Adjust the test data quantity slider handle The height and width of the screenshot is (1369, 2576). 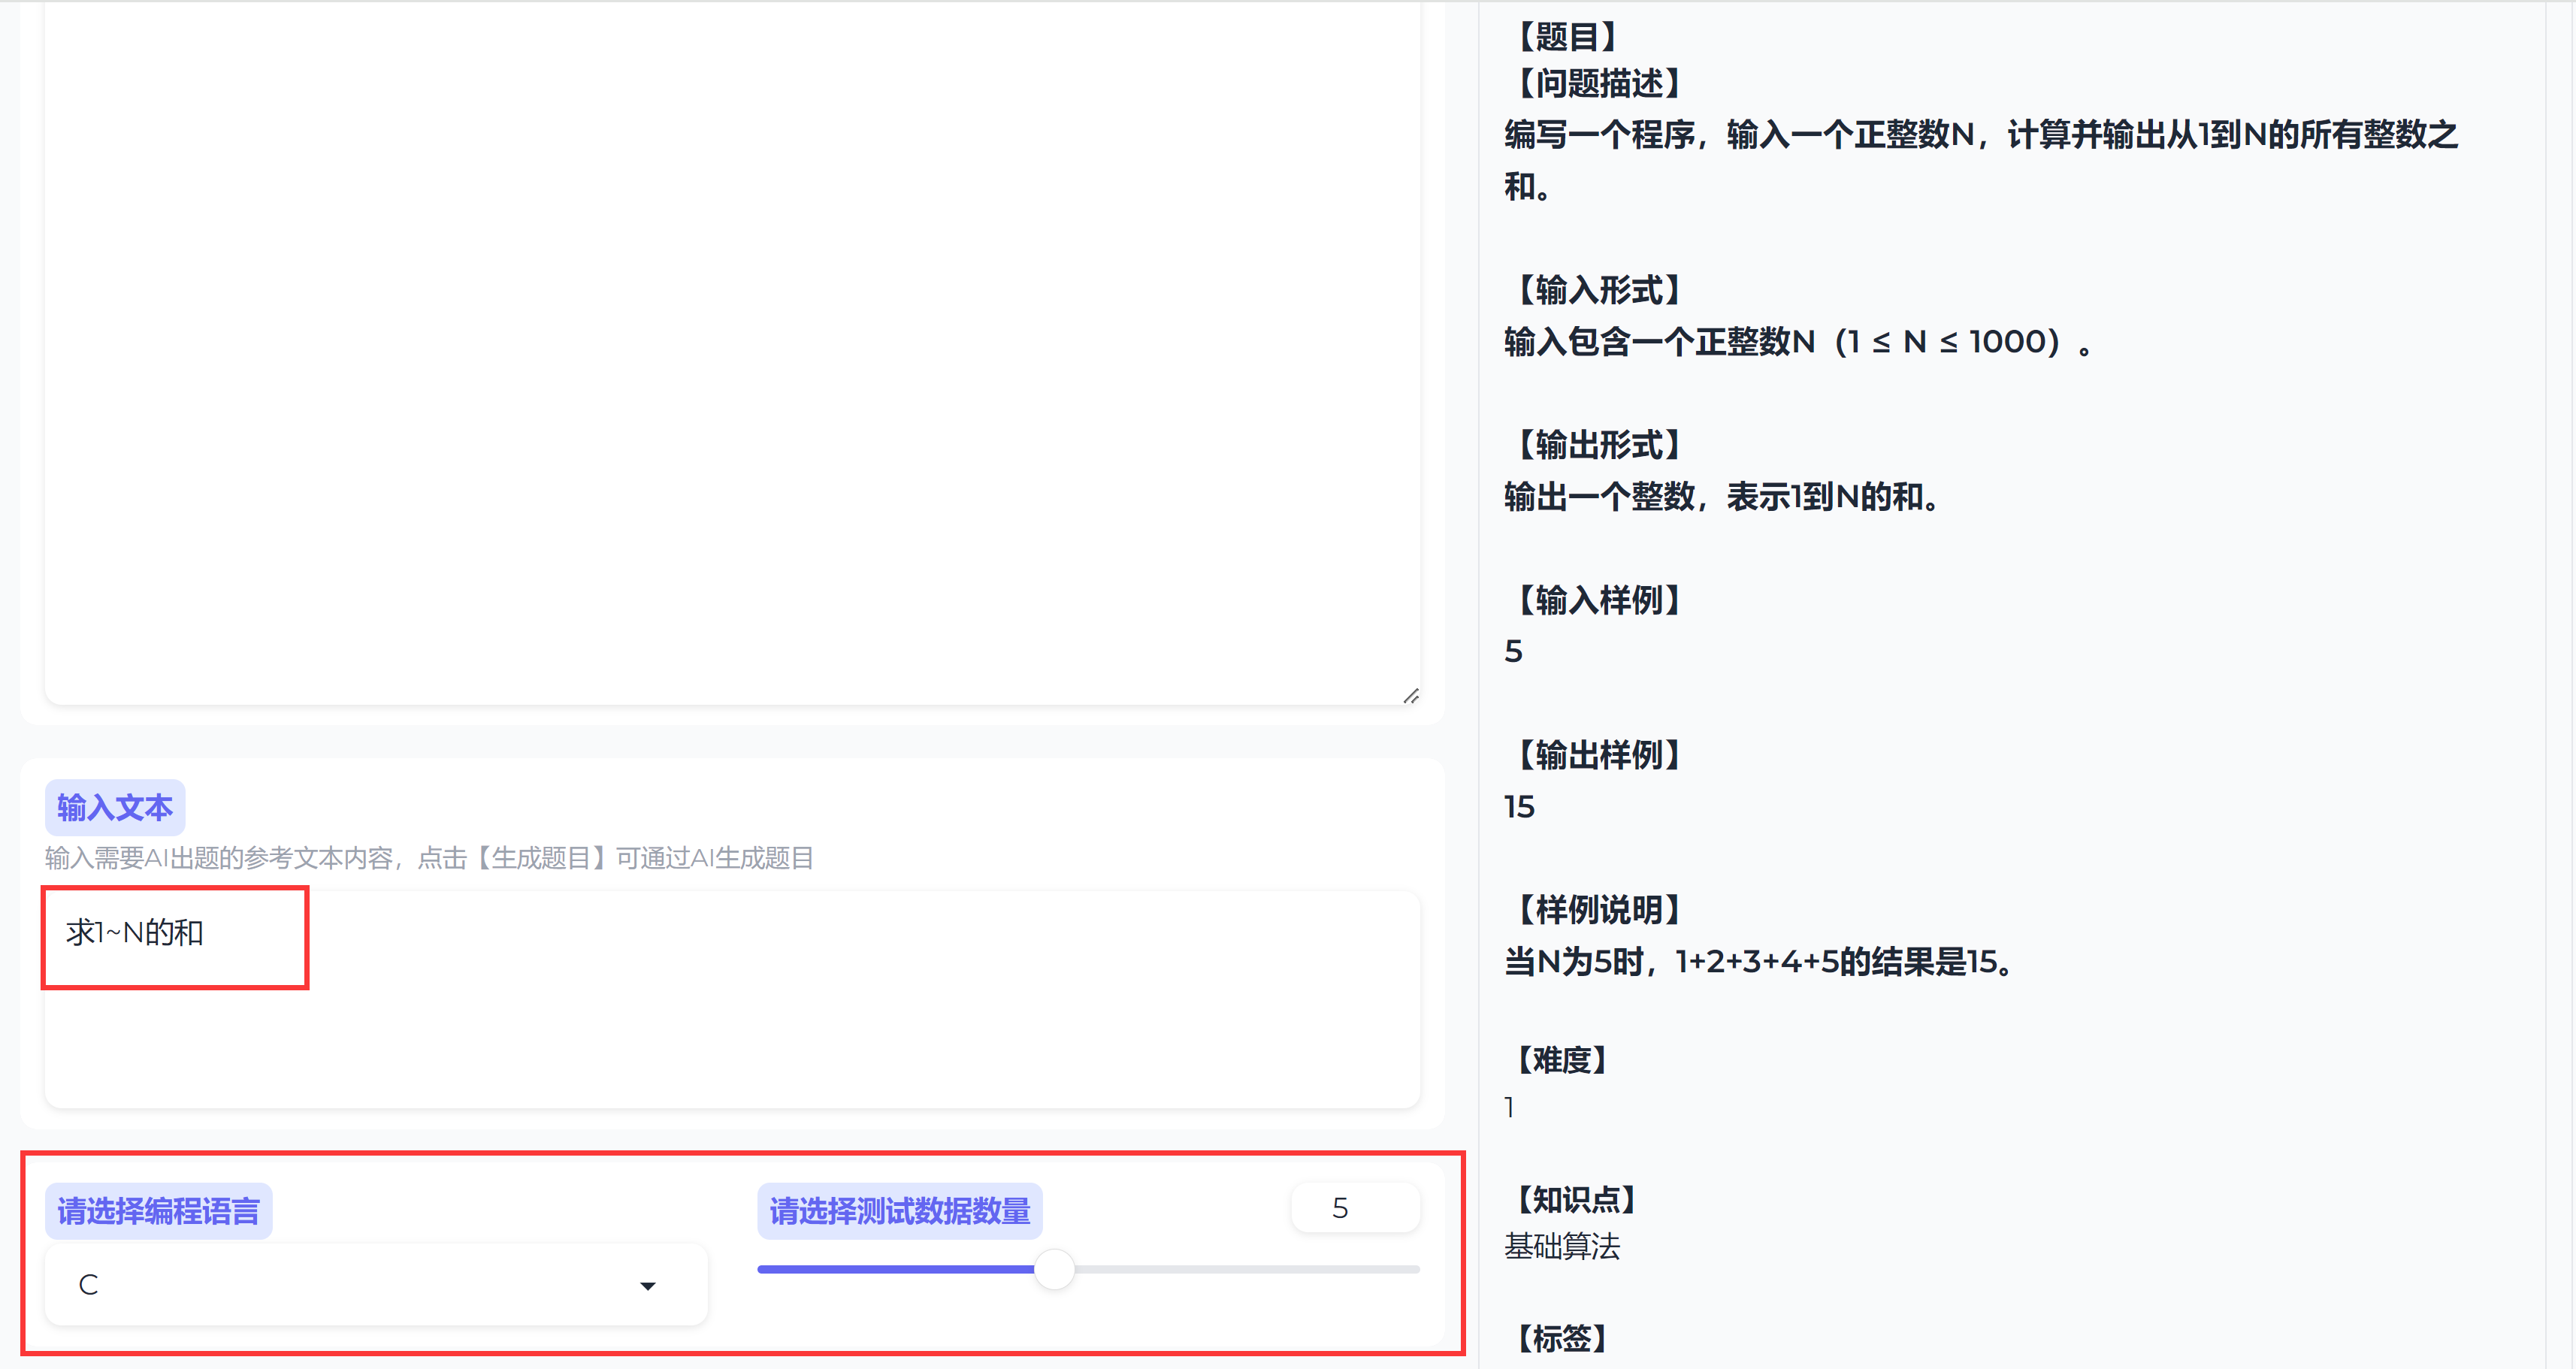click(1054, 1269)
